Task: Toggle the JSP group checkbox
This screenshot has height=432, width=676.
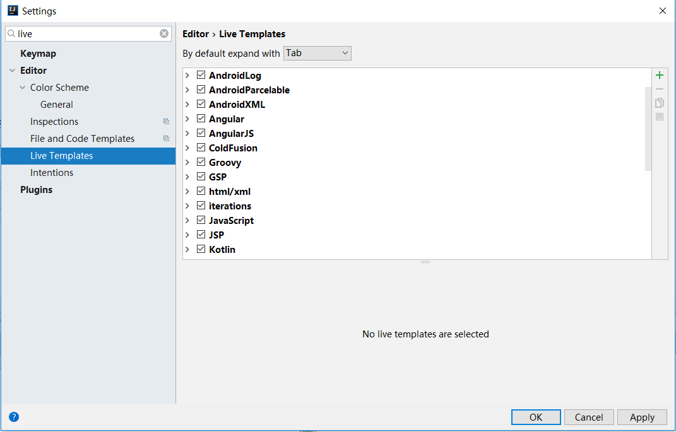Action: [201, 235]
